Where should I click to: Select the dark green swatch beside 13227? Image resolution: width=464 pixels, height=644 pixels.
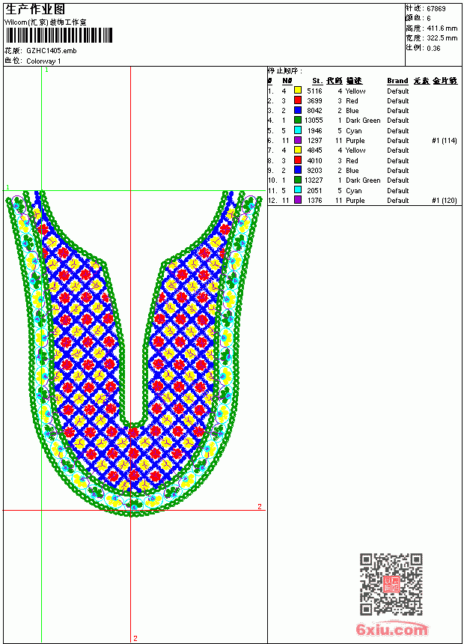coord(298,180)
